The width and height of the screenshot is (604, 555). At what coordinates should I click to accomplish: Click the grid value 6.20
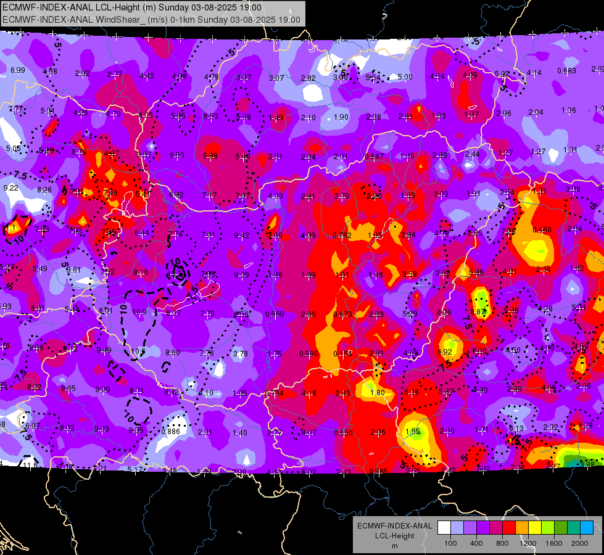444,313
